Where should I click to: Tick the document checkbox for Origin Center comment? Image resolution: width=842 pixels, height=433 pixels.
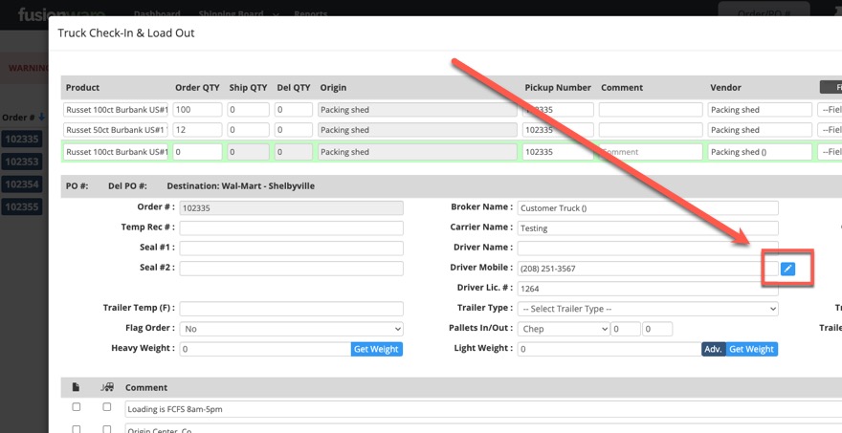[77, 429]
